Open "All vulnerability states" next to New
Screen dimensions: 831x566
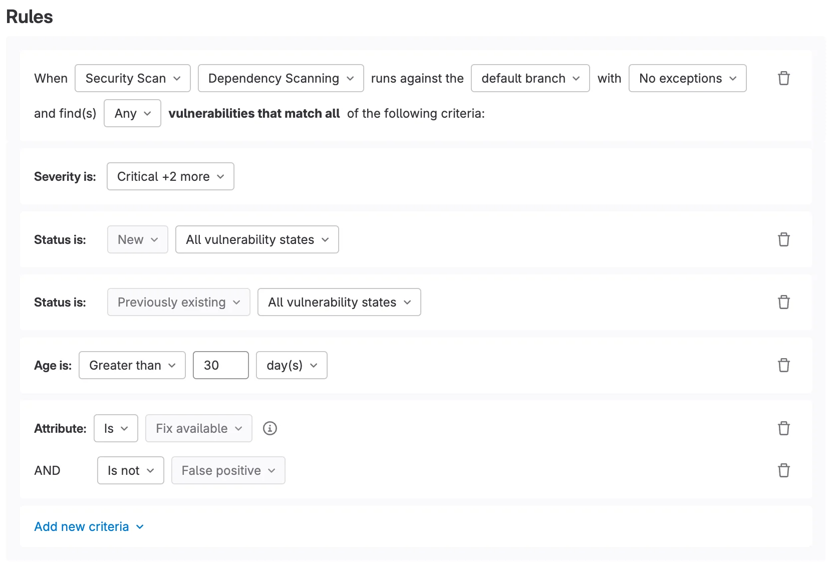(257, 239)
